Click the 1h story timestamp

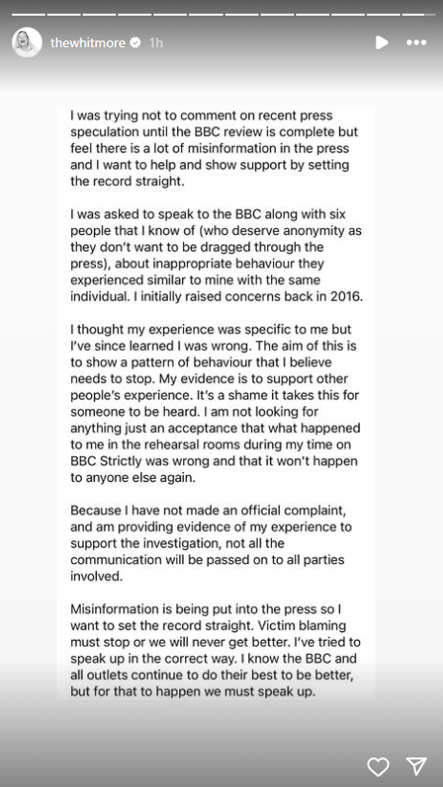click(x=156, y=43)
